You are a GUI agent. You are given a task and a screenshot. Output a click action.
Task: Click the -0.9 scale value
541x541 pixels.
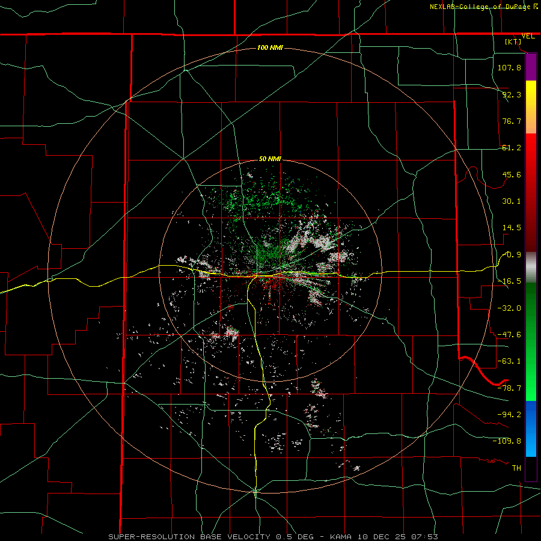tap(512, 255)
